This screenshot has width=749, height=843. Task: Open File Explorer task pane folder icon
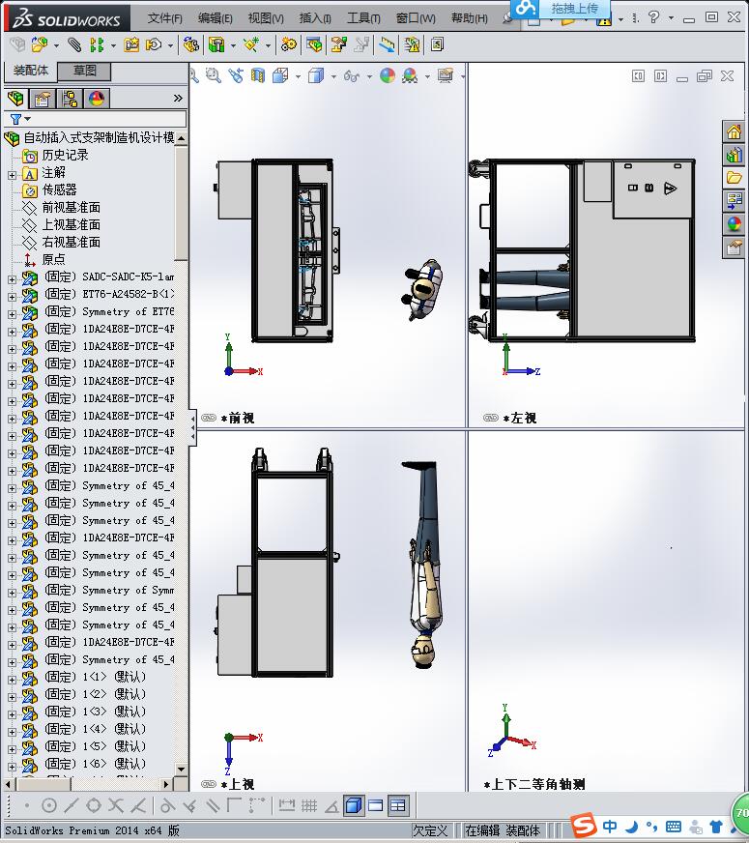734,178
